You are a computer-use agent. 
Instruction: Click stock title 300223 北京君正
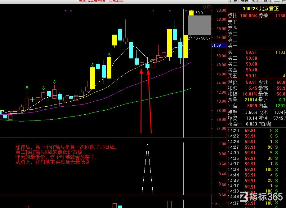261,9
